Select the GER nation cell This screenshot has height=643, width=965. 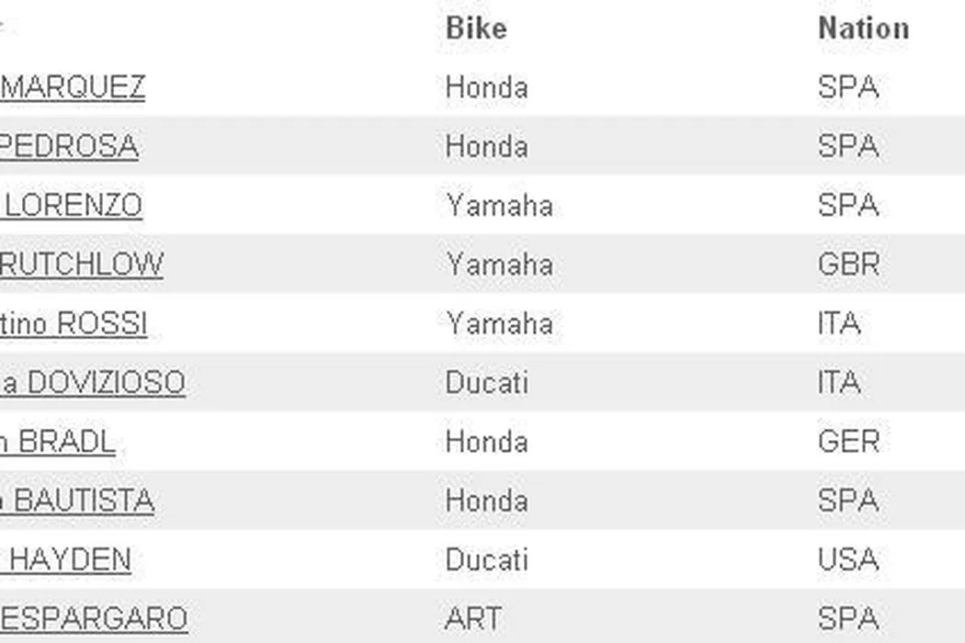[x=848, y=442]
